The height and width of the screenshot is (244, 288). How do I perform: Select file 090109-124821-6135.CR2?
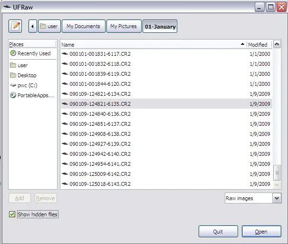point(166,104)
